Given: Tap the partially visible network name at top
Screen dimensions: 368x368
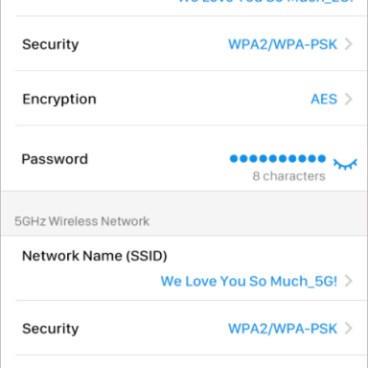Looking at the screenshot, I should [x=265, y=2].
